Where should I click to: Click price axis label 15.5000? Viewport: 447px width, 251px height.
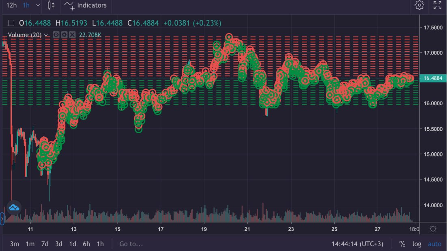(433, 129)
